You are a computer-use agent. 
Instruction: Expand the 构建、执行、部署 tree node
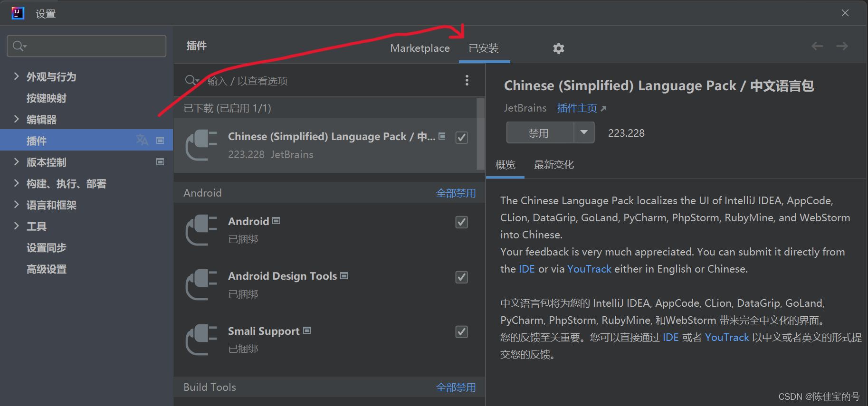(17, 183)
